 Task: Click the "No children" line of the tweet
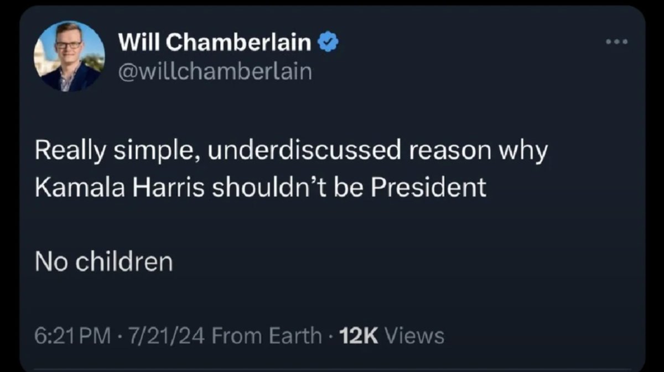click(x=104, y=261)
